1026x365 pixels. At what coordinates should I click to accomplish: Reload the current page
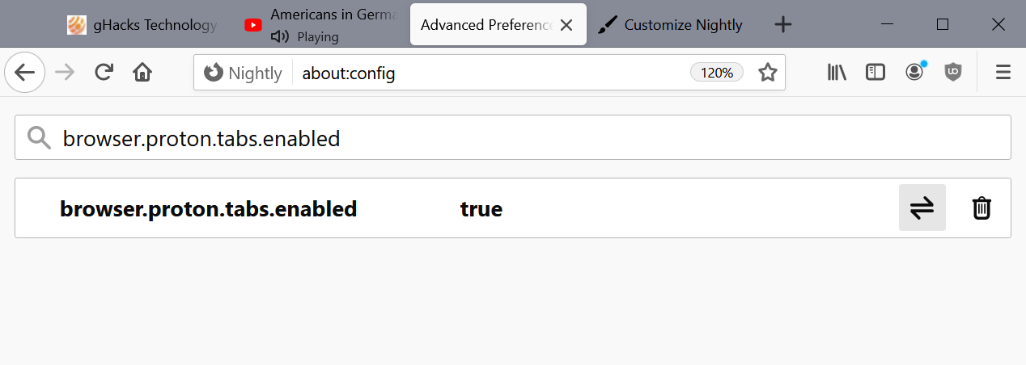point(104,73)
